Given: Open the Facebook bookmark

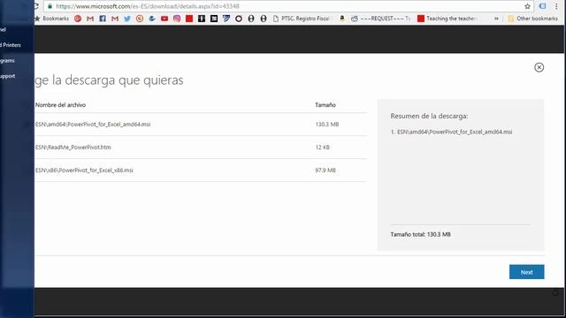Looking at the screenshot, I should tap(103, 19).
